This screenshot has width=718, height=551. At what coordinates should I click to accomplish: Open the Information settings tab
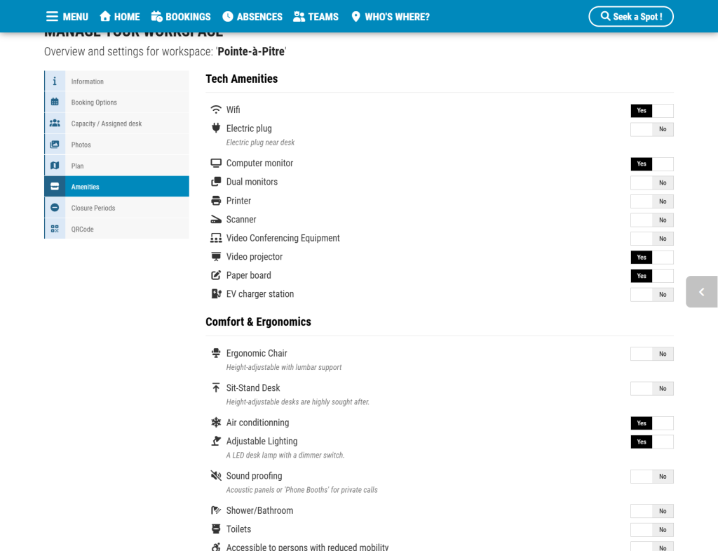(117, 81)
